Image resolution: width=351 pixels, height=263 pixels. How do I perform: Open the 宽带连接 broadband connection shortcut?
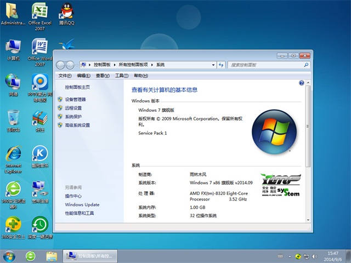pos(40,192)
